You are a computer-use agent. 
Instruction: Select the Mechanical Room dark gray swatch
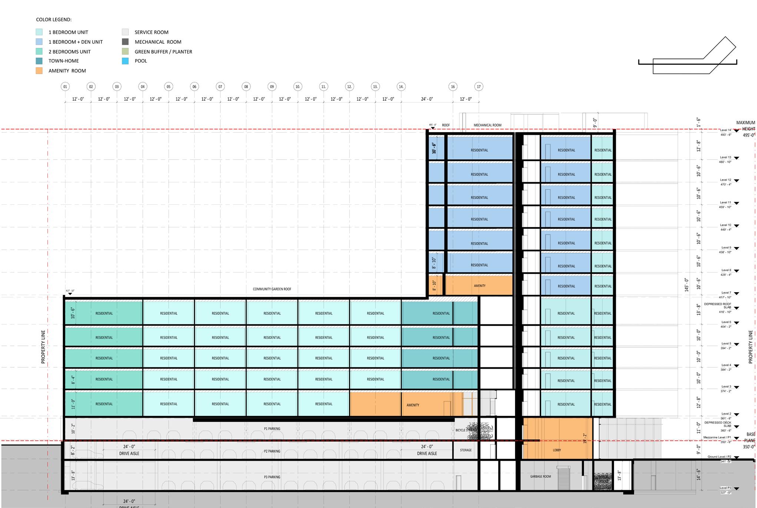(x=125, y=42)
